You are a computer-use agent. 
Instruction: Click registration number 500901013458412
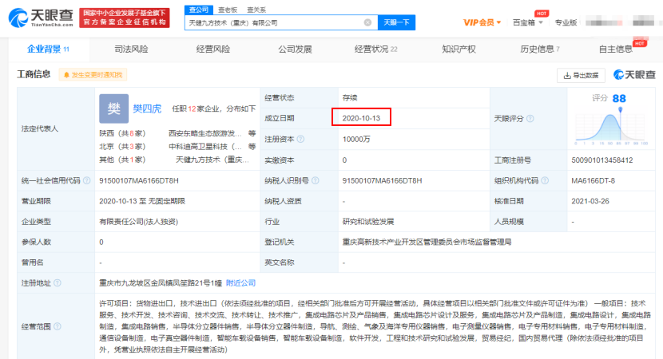(602, 160)
